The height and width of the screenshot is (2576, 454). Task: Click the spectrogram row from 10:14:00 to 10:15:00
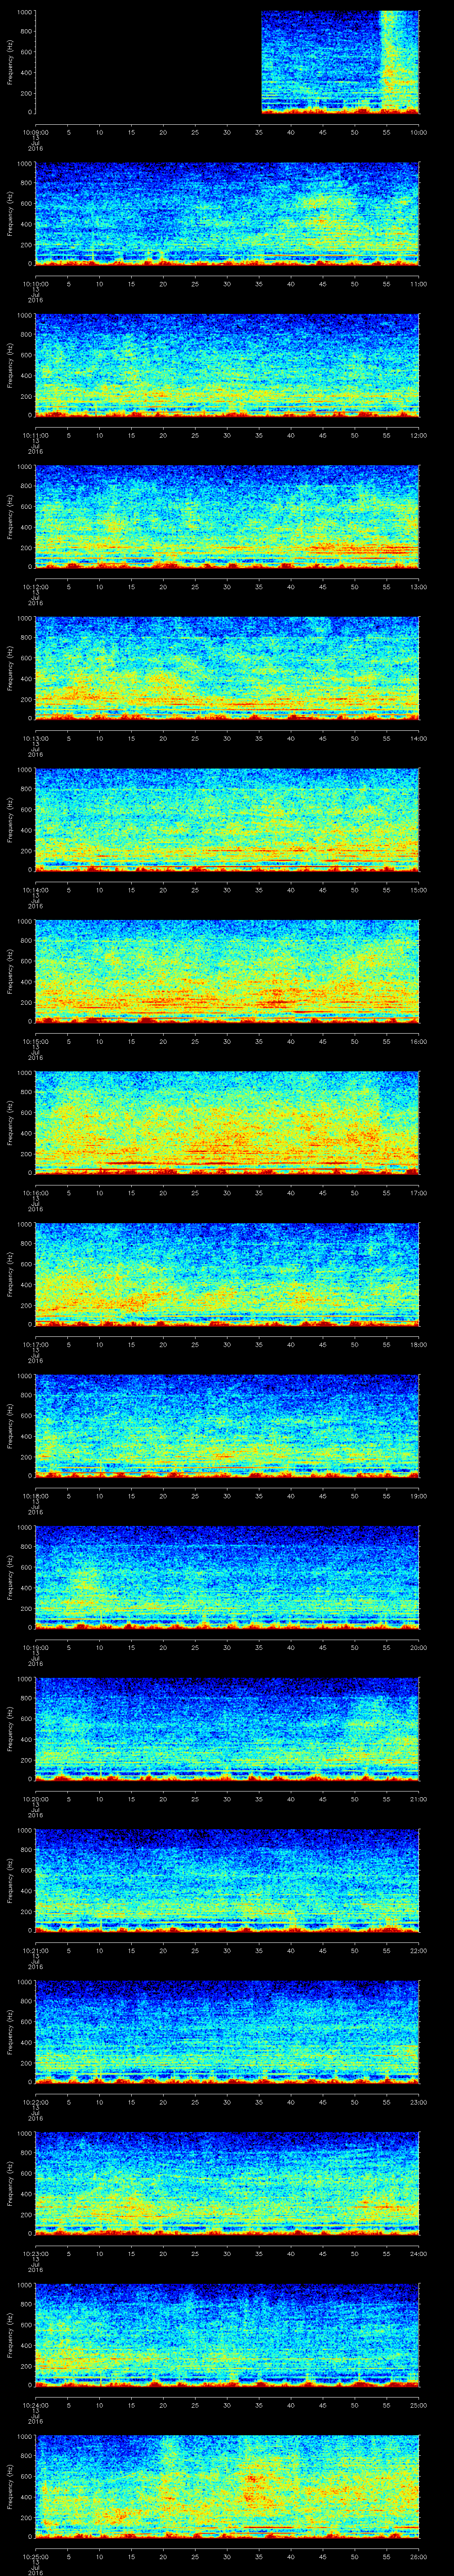[x=227, y=820]
